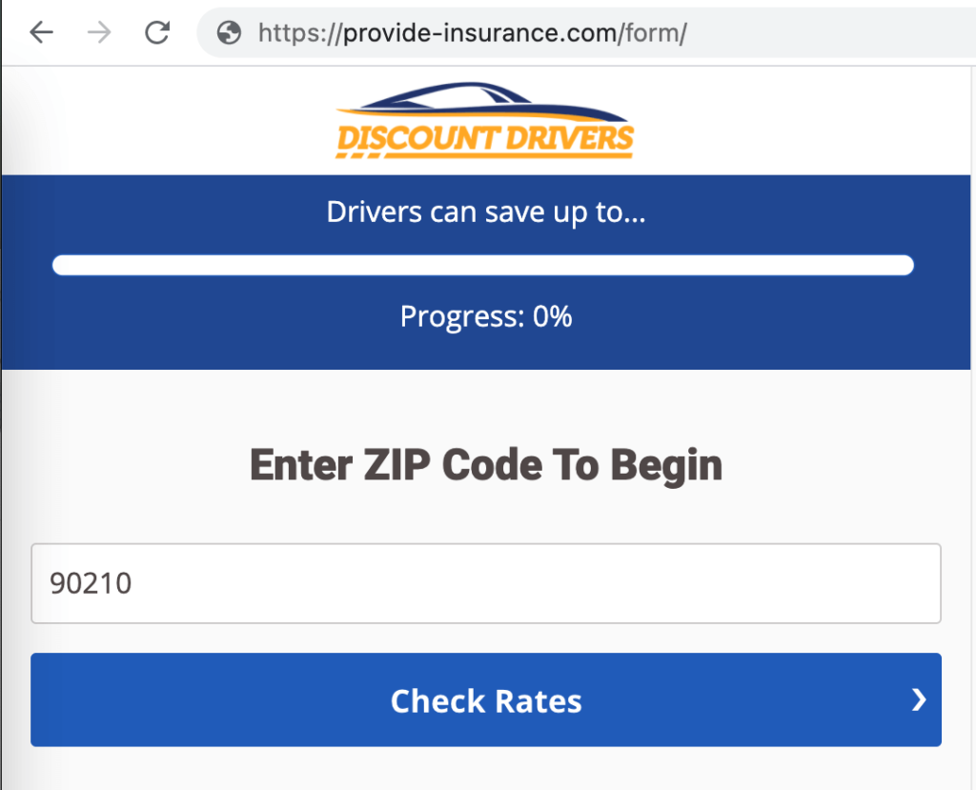Focus the ZIP code input field

pos(486,583)
